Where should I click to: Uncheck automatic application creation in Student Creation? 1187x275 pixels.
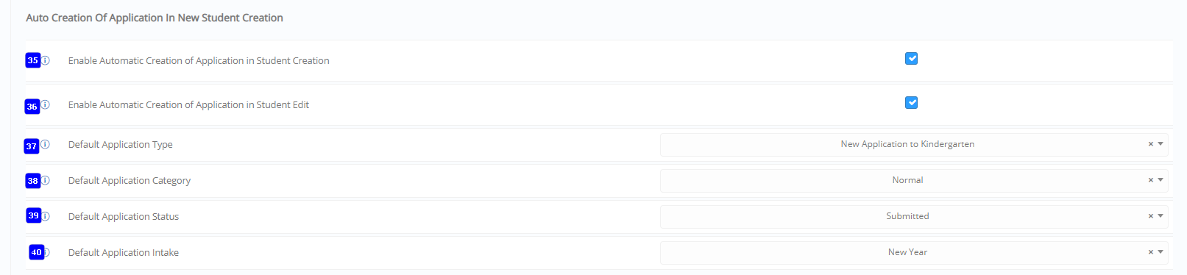click(911, 59)
